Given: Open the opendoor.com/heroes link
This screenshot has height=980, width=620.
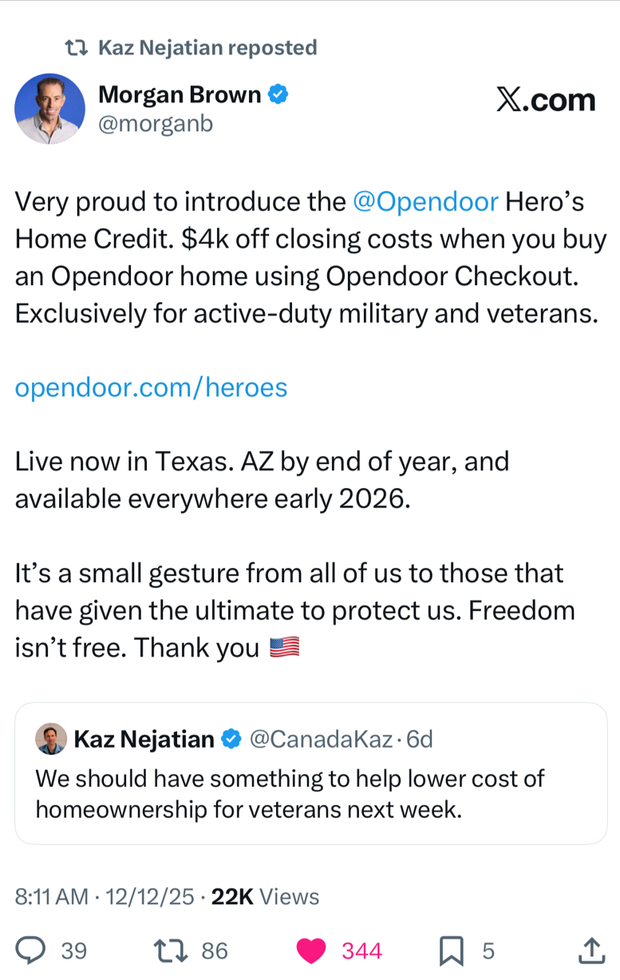Looking at the screenshot, I should (152, 387).
